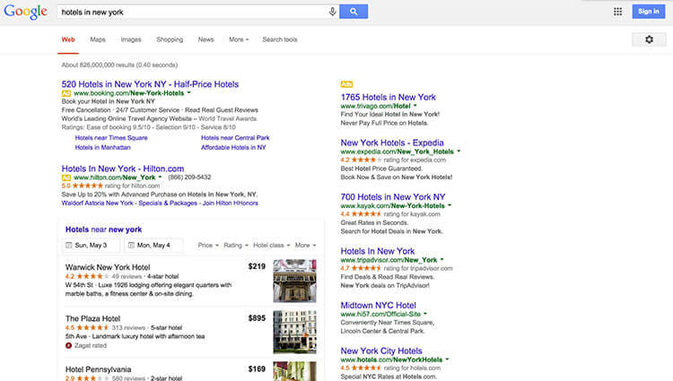The image size is (673, 381).
Task: Open the Price filter dropdown
Action: pyautogui.click(x=208, y=245)
